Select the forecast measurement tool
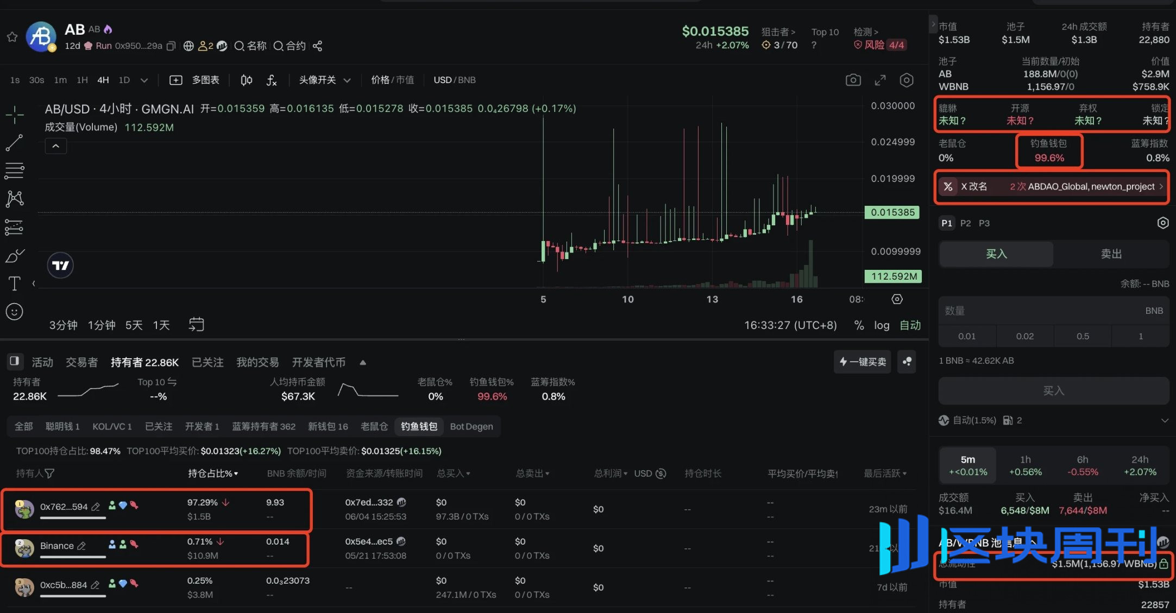 [x=15, y=227]
